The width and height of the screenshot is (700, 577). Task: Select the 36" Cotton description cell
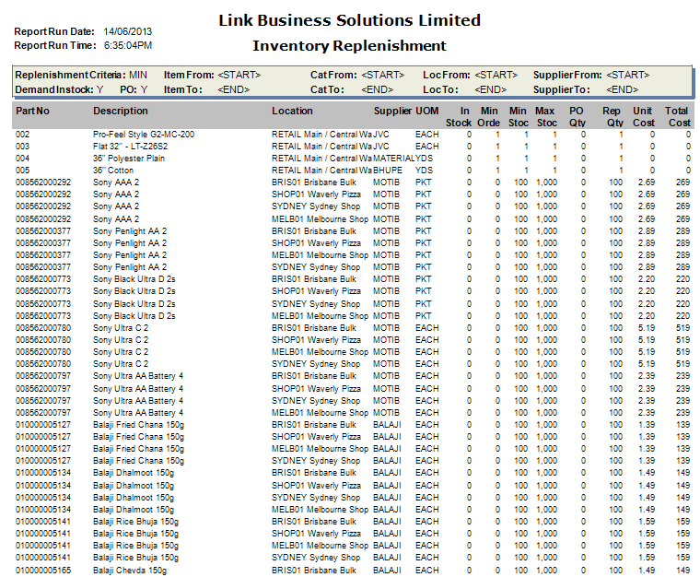tap(113, 170)
